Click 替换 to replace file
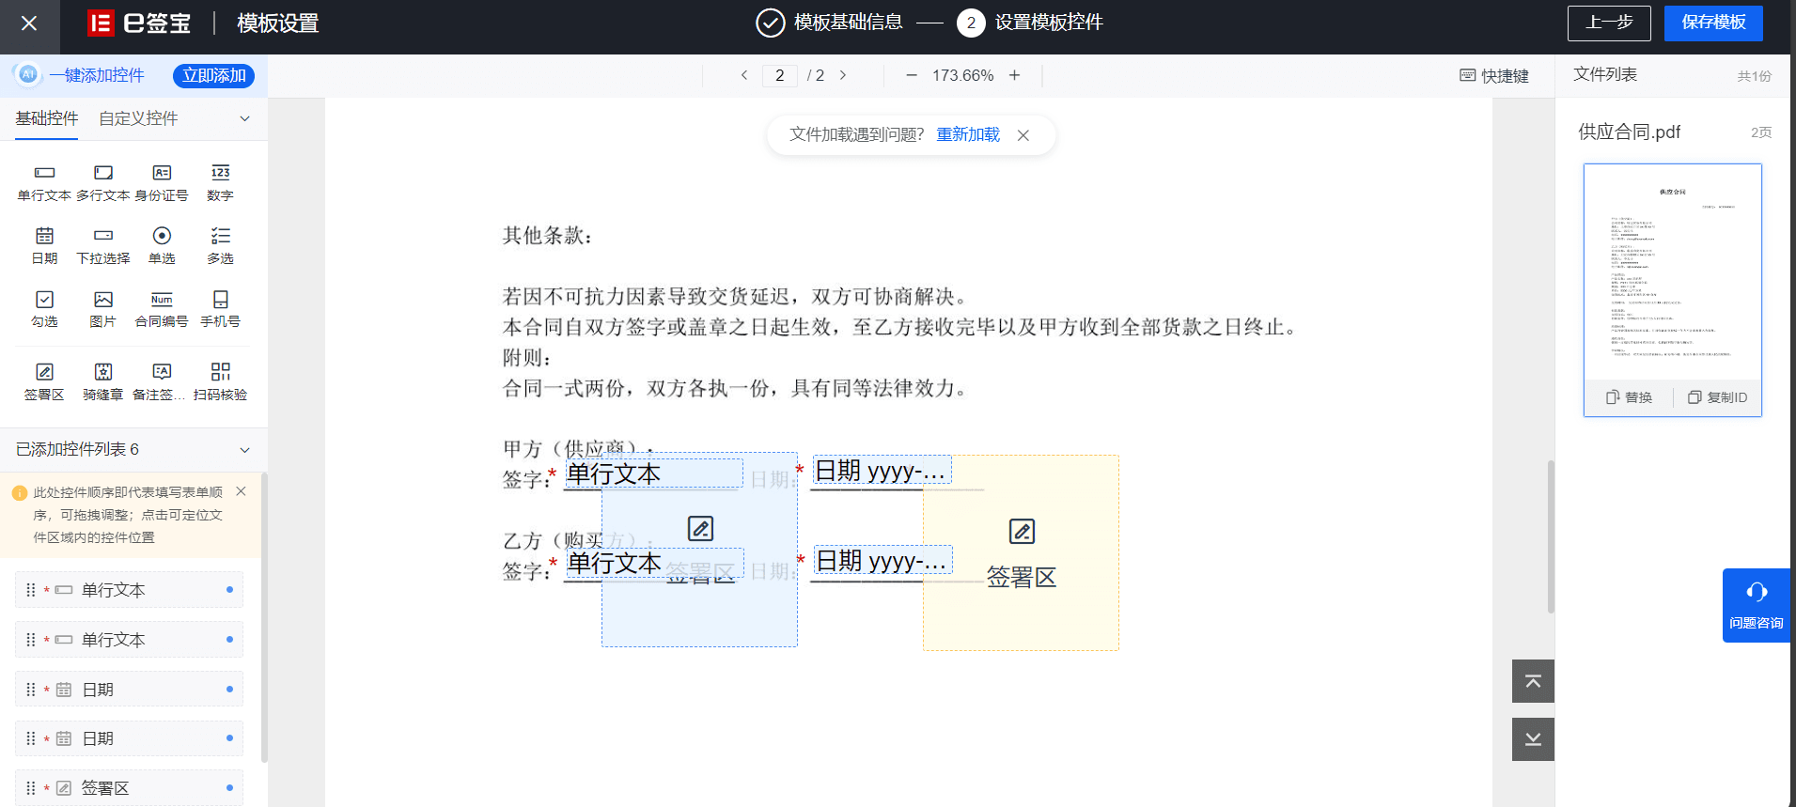 click(x=1629, y=397)
